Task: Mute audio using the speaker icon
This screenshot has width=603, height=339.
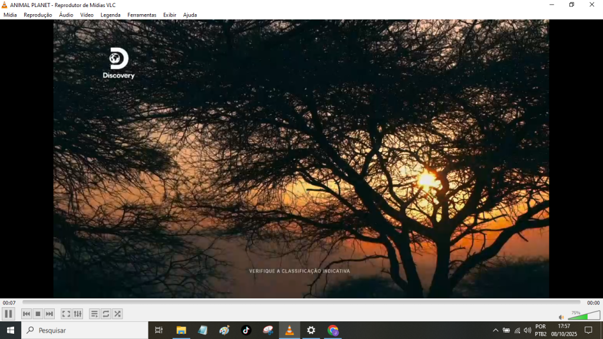Action: [561, 317]
